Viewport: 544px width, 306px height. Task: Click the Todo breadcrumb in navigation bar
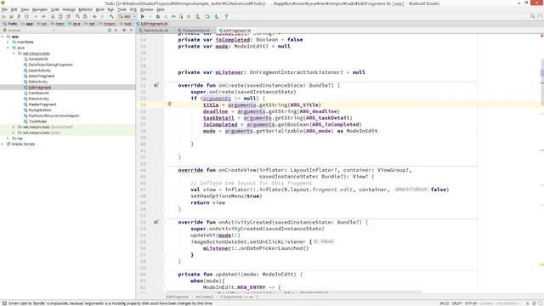pyautogui.click(x=10, y=24)
